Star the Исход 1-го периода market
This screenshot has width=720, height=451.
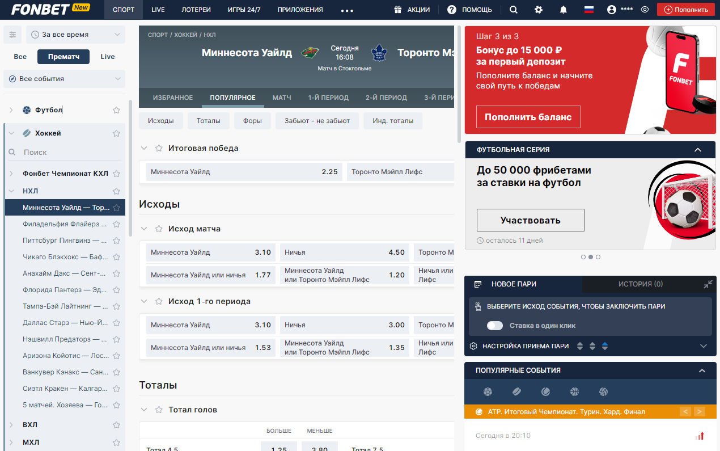(159, 301)
